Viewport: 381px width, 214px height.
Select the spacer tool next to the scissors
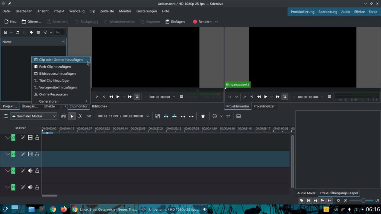[89, 116]
